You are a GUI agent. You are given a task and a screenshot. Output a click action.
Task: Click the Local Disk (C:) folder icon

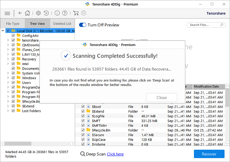13,30
